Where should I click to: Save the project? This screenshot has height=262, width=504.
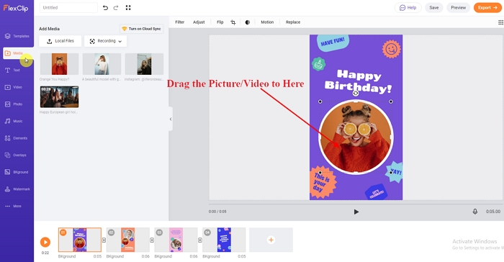[x=434, y=8]
